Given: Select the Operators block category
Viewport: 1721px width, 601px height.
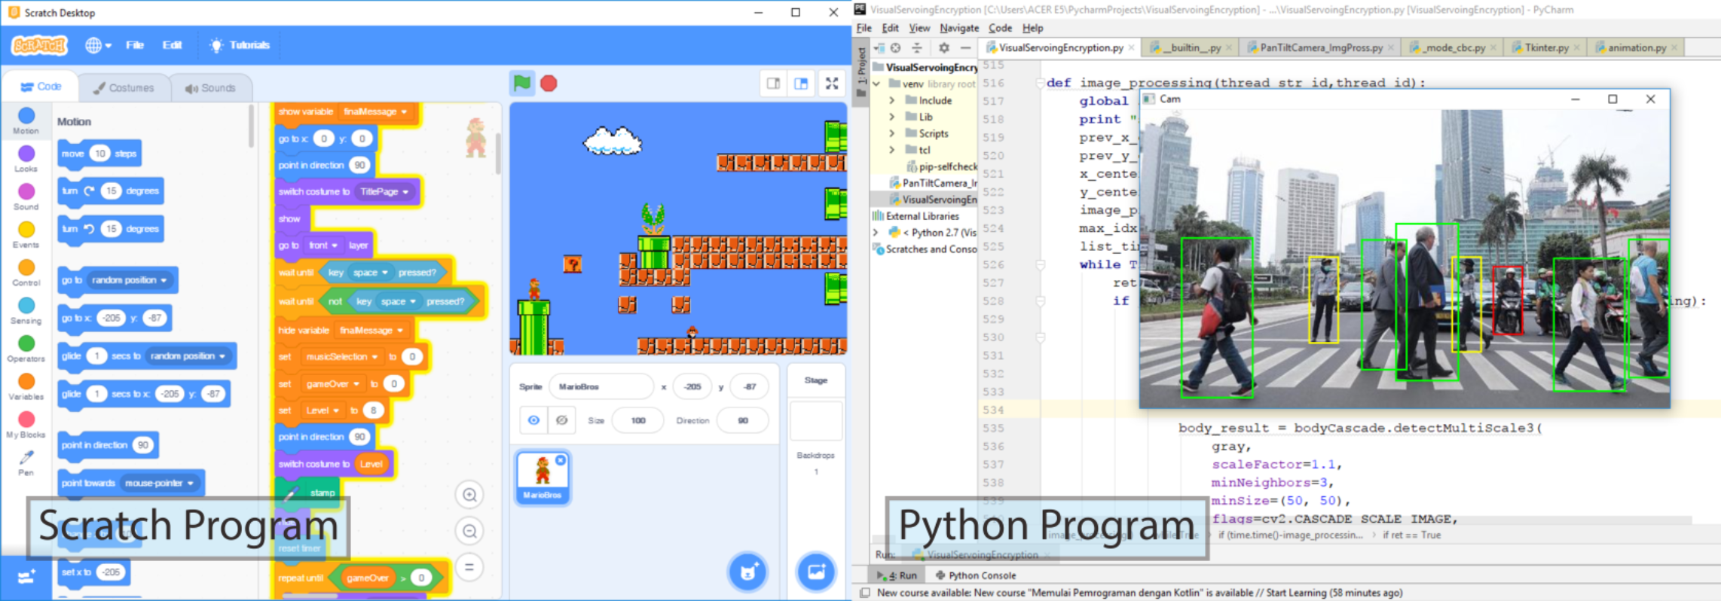Looking at the screenshot, I should [x=26, y=349].
